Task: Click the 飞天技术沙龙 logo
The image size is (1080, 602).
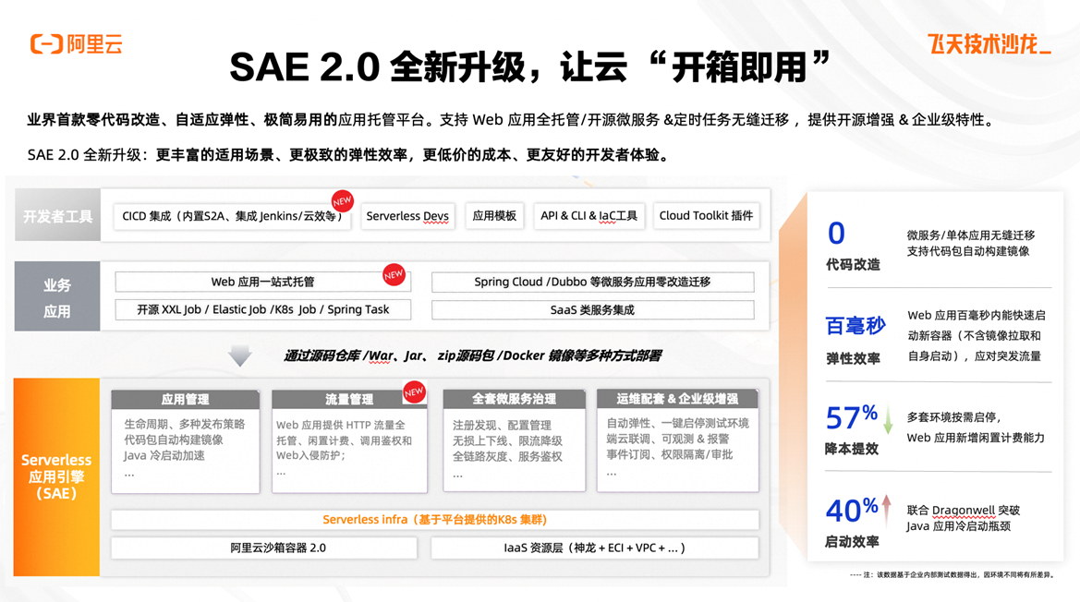Action: tap(989, 44)
